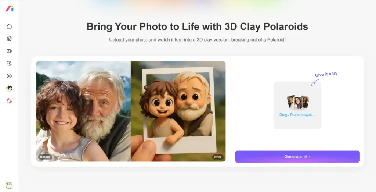This screenshot has height=192, width=376.
Task: Click the Generate button
Action: point(297,157)
